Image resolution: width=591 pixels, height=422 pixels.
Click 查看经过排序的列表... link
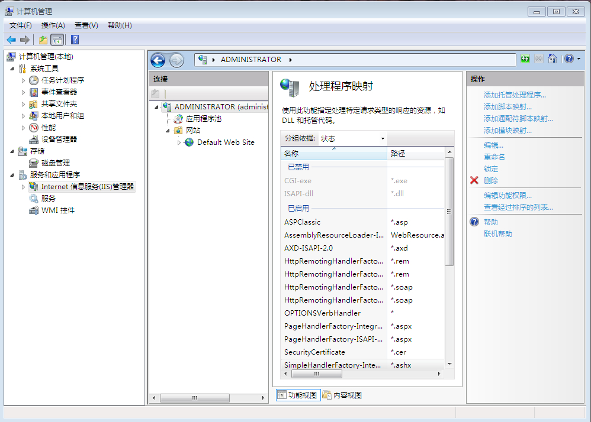coord(518,207)
